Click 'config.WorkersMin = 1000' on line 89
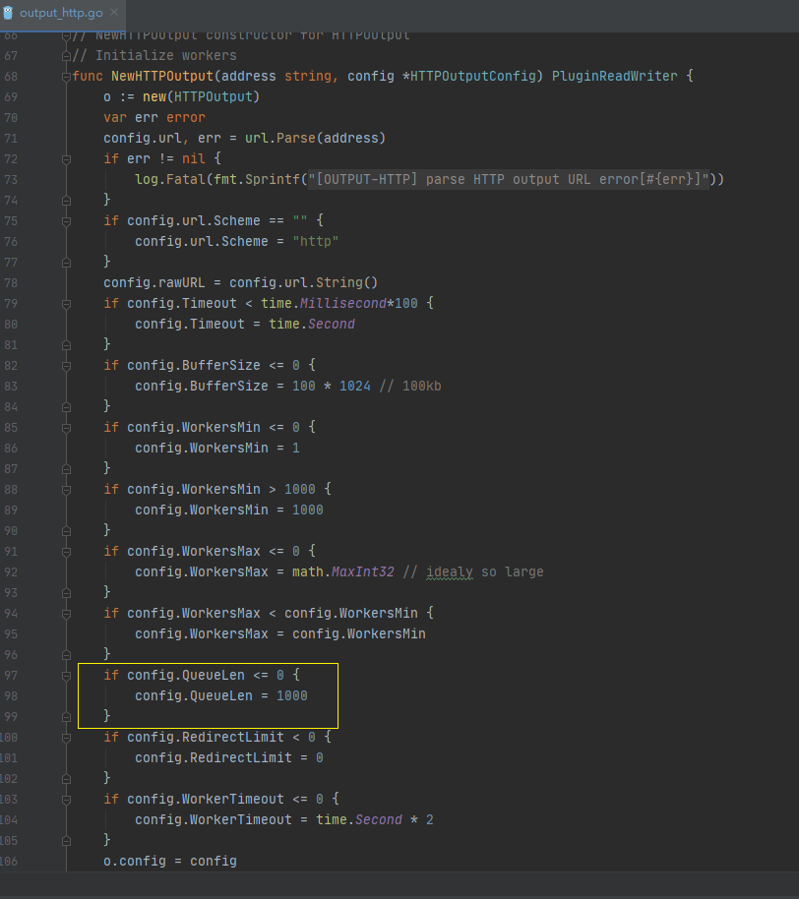The width and height of the screenshot is (799, 899). 229,509
